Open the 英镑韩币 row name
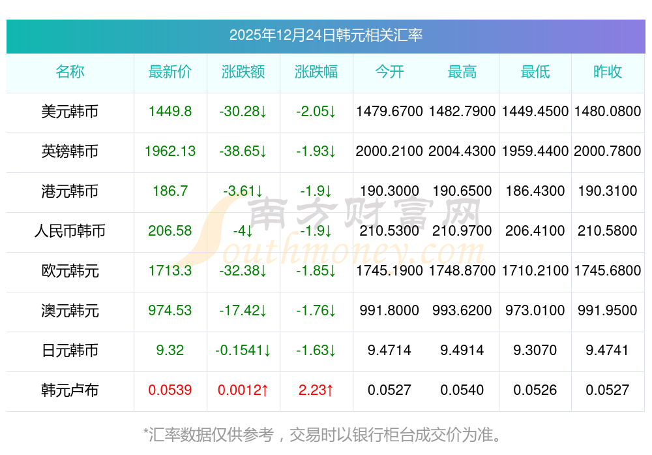The width and height of the screenshot is (652, 455). [70, 151]
